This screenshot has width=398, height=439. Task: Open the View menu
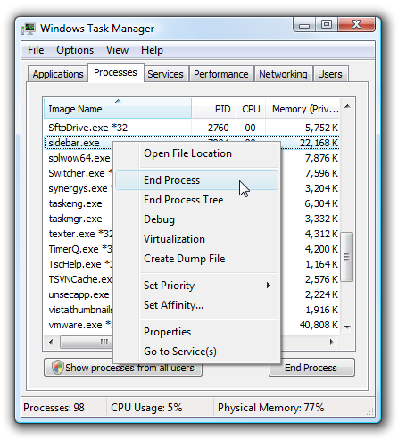point(117,50)
